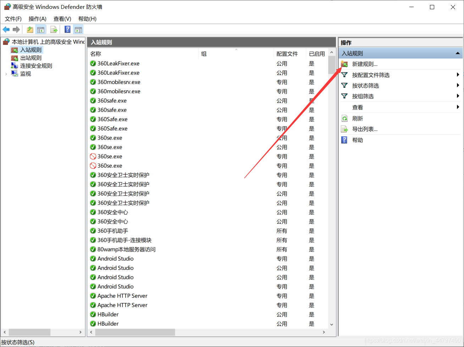Image resolution: width=464 pixels, height=347 pixels.
Task: Select 连接安全规则 in the left tree
Action: [36, 66]
